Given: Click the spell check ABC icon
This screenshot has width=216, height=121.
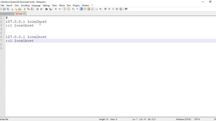Looking at the screenshot, I should (x=126, y=9).
